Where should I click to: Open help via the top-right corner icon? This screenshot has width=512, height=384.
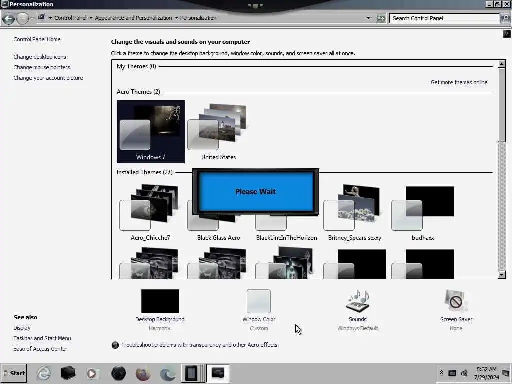tap(507, 34)
